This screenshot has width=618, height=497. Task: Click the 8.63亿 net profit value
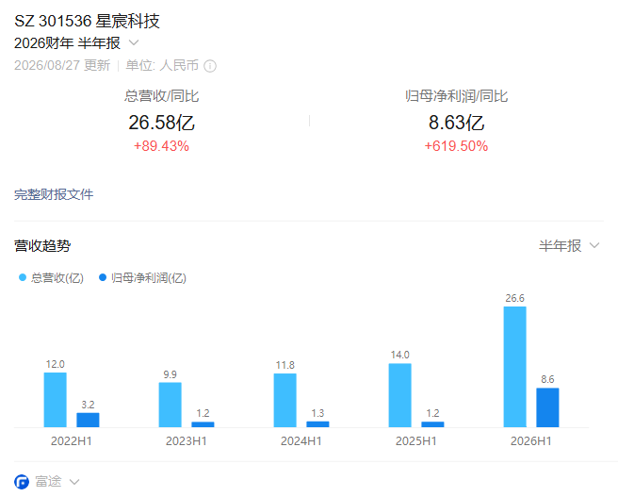[456, 123]
